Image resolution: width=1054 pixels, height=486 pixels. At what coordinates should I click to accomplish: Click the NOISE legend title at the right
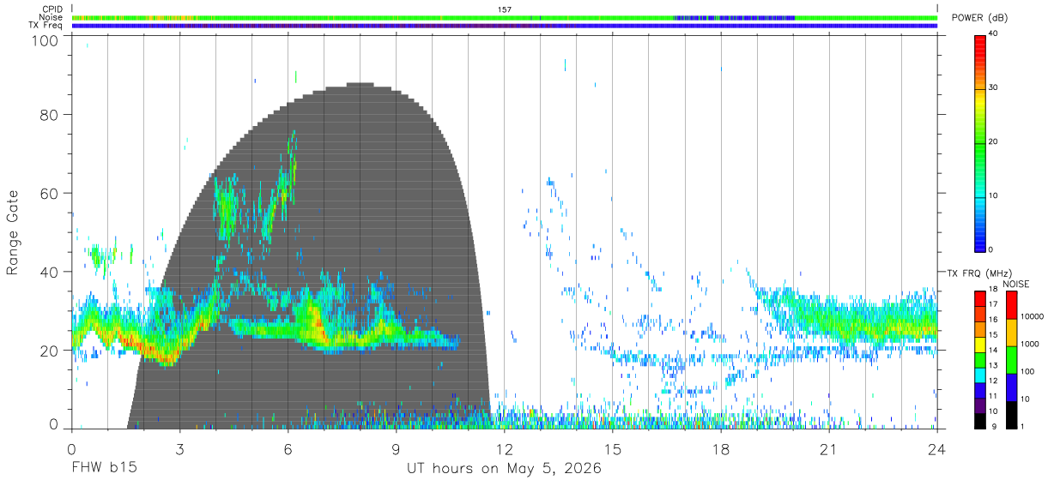coord(1015,284)
